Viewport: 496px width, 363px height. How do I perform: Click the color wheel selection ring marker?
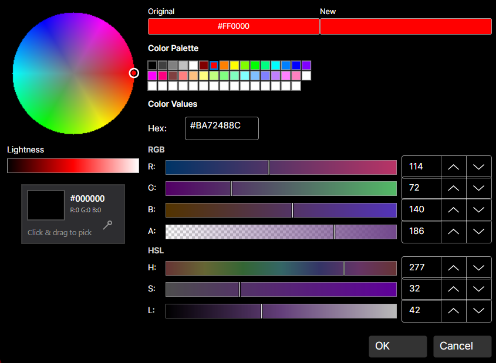134,73
